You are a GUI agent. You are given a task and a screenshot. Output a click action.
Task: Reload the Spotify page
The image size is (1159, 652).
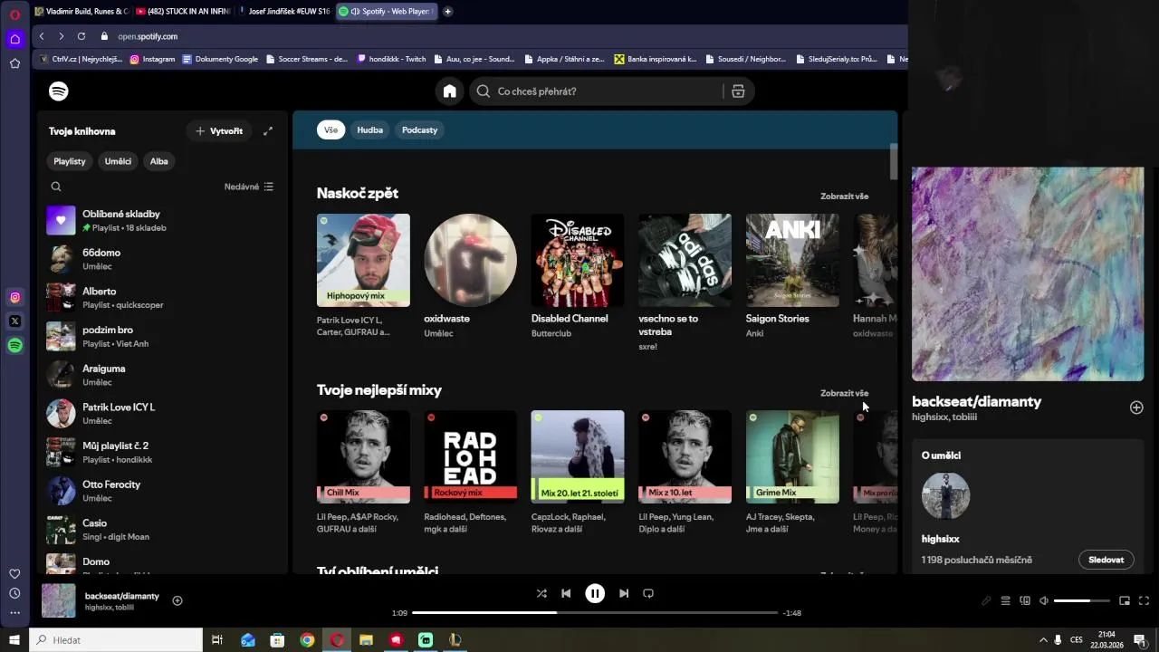click(81, 36)
